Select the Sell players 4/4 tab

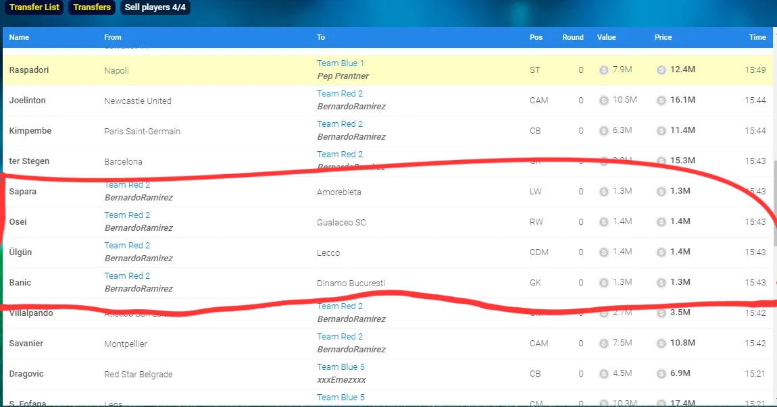155,7
